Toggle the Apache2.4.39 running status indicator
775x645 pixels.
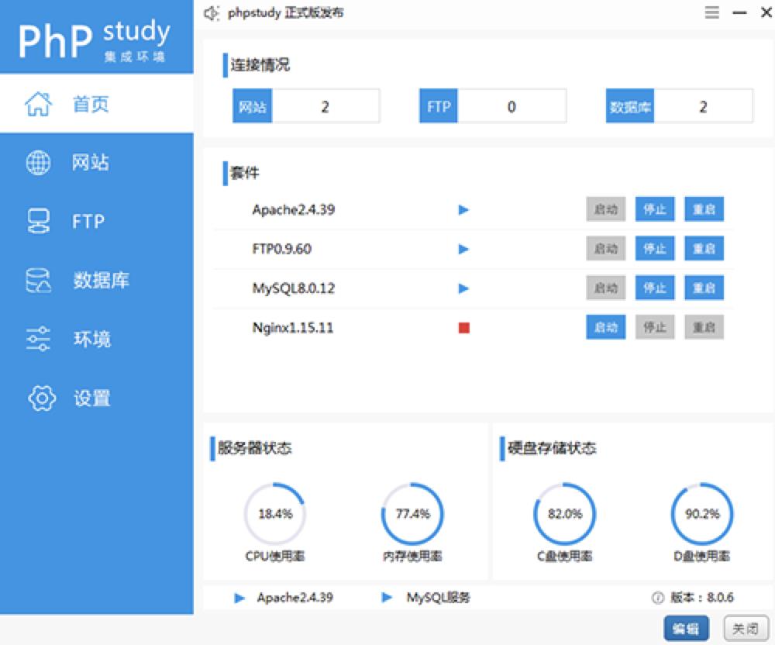[463, 209]
